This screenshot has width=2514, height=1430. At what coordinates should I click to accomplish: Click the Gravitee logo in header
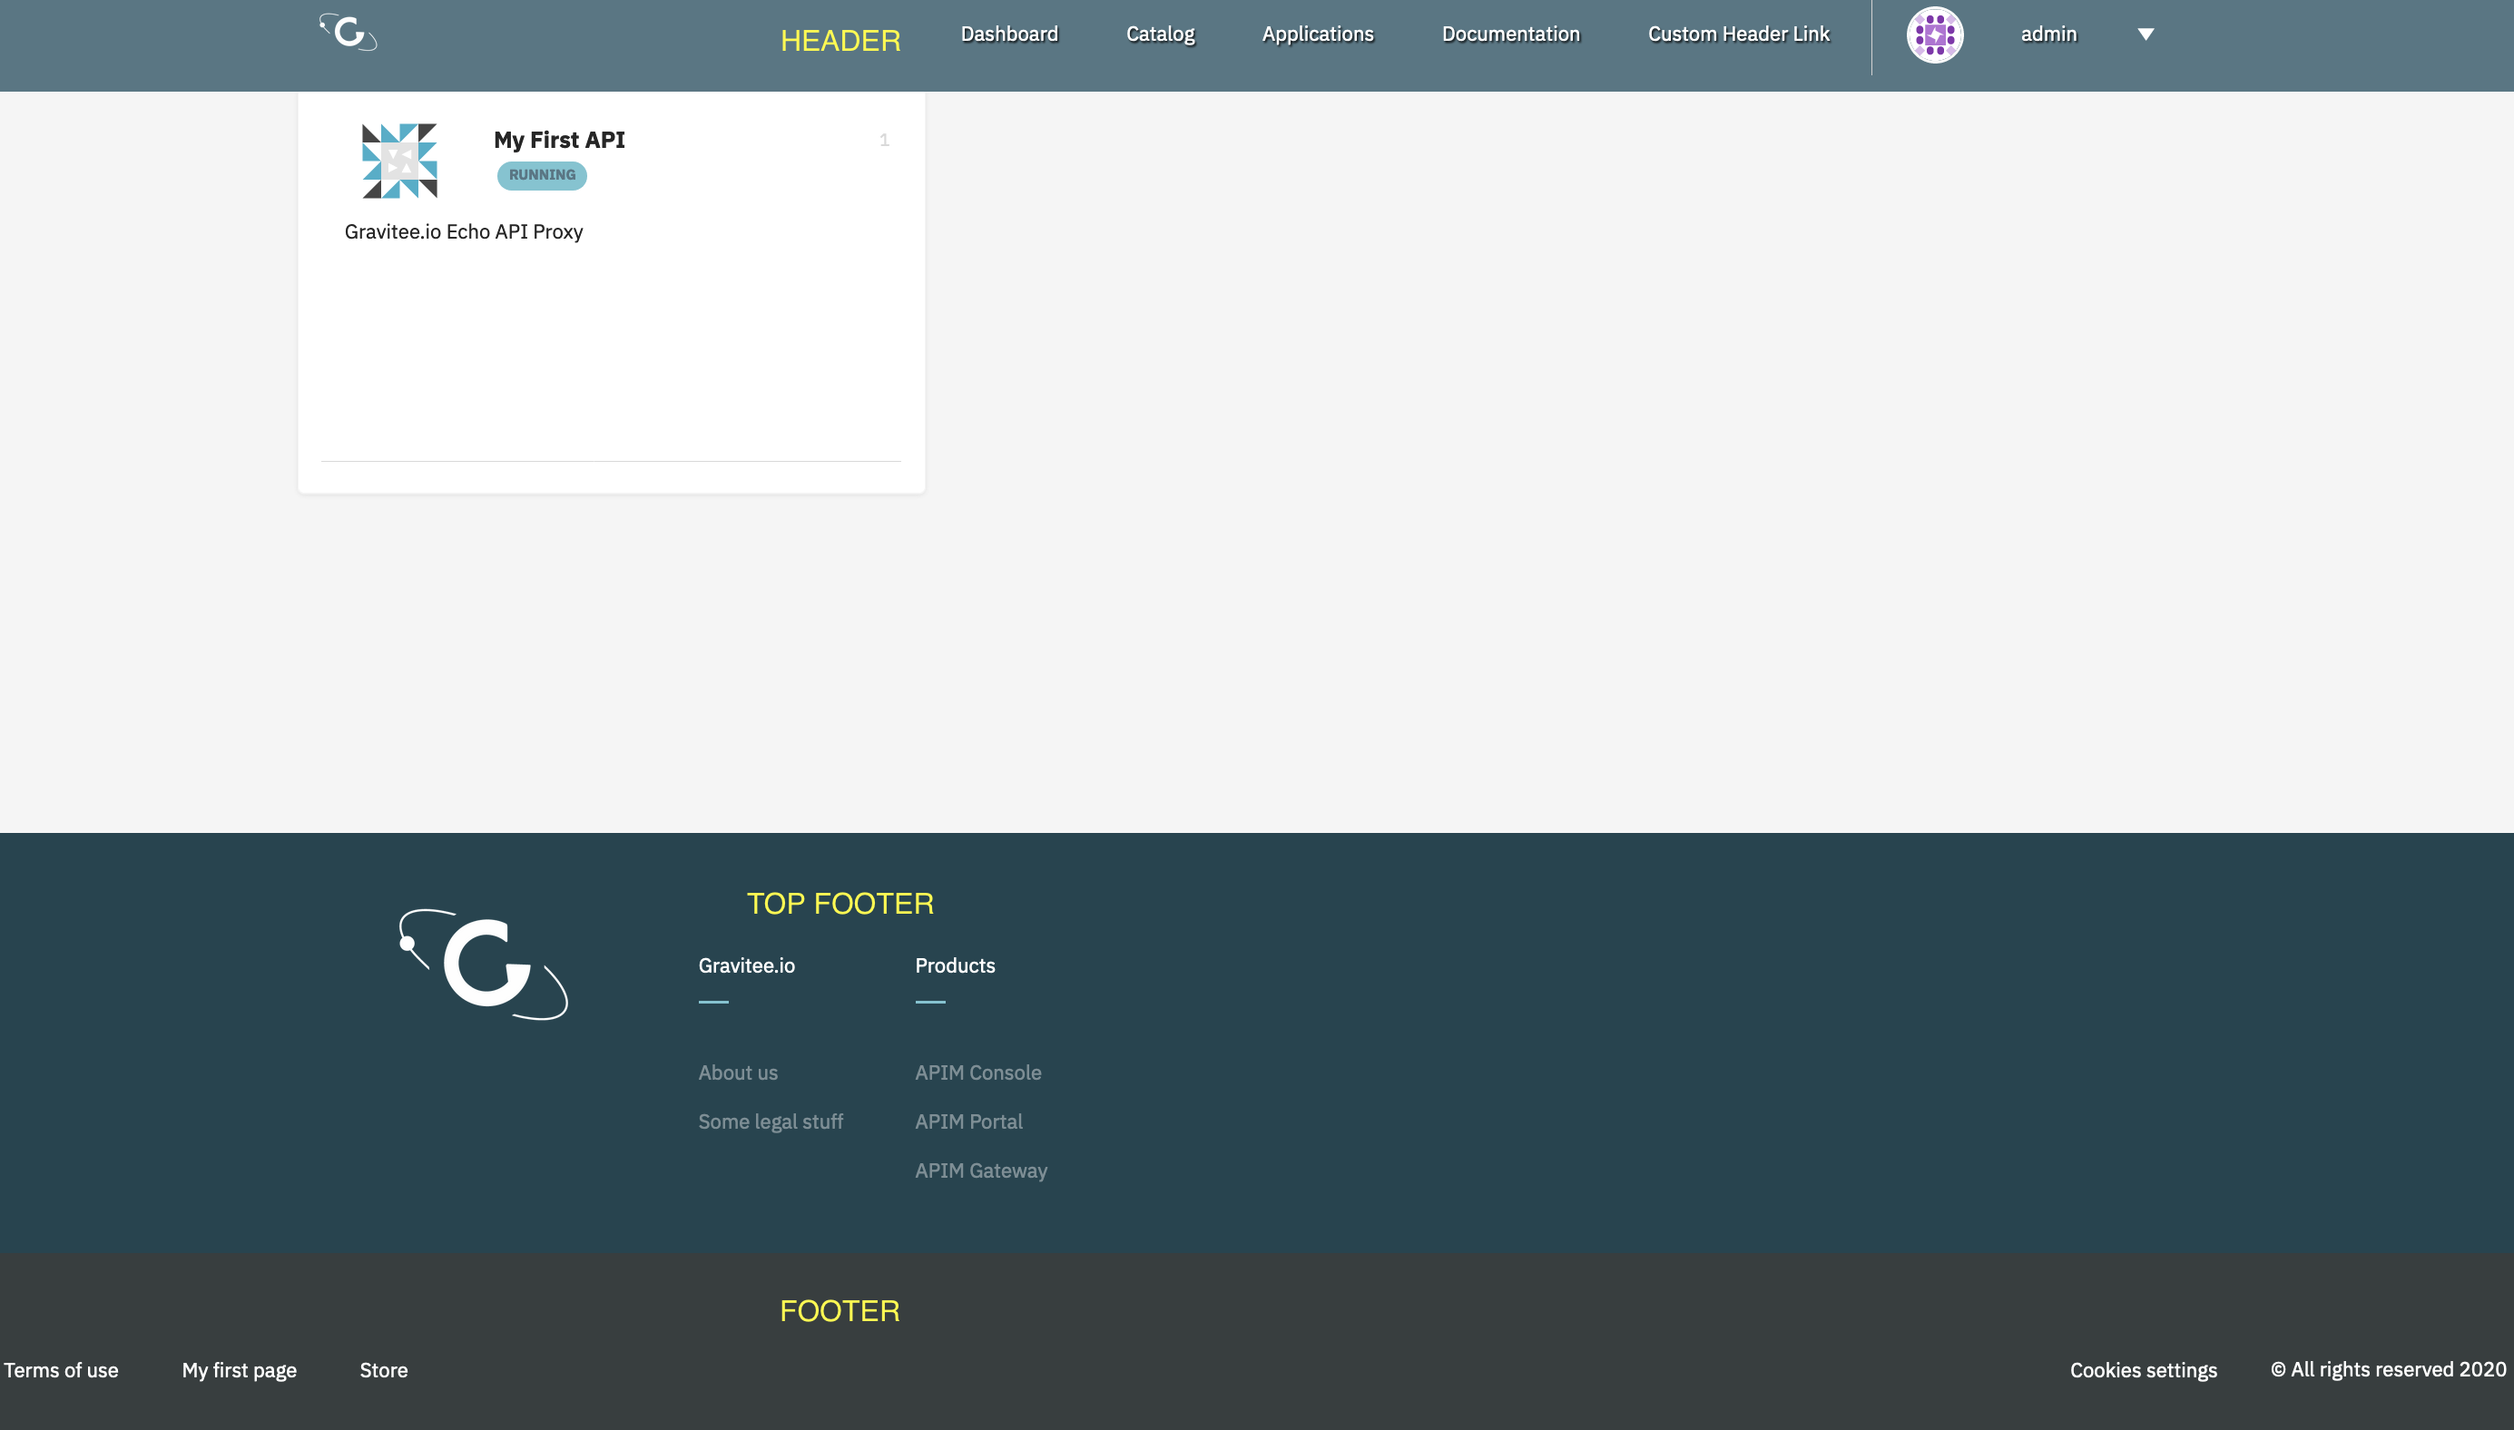(x=349, y=33)
